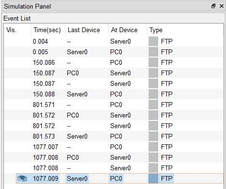Select the 801.573 event arriving at PC0

coord(113,136)
